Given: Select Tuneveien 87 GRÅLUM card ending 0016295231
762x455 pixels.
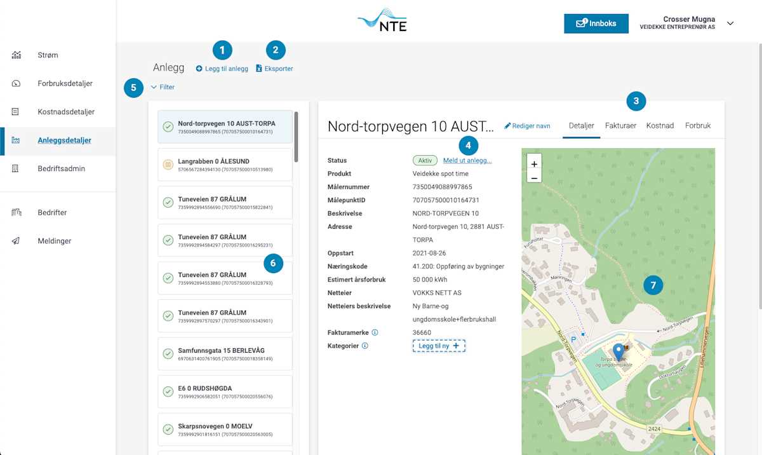Looking at the screenshot, I should tap(225, 241).
